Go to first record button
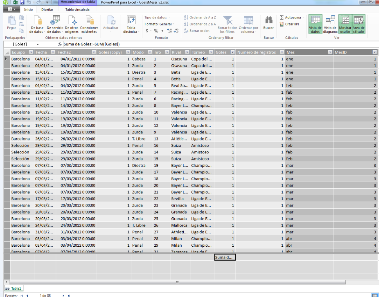The image size is (379, 297). click(21, 296)
